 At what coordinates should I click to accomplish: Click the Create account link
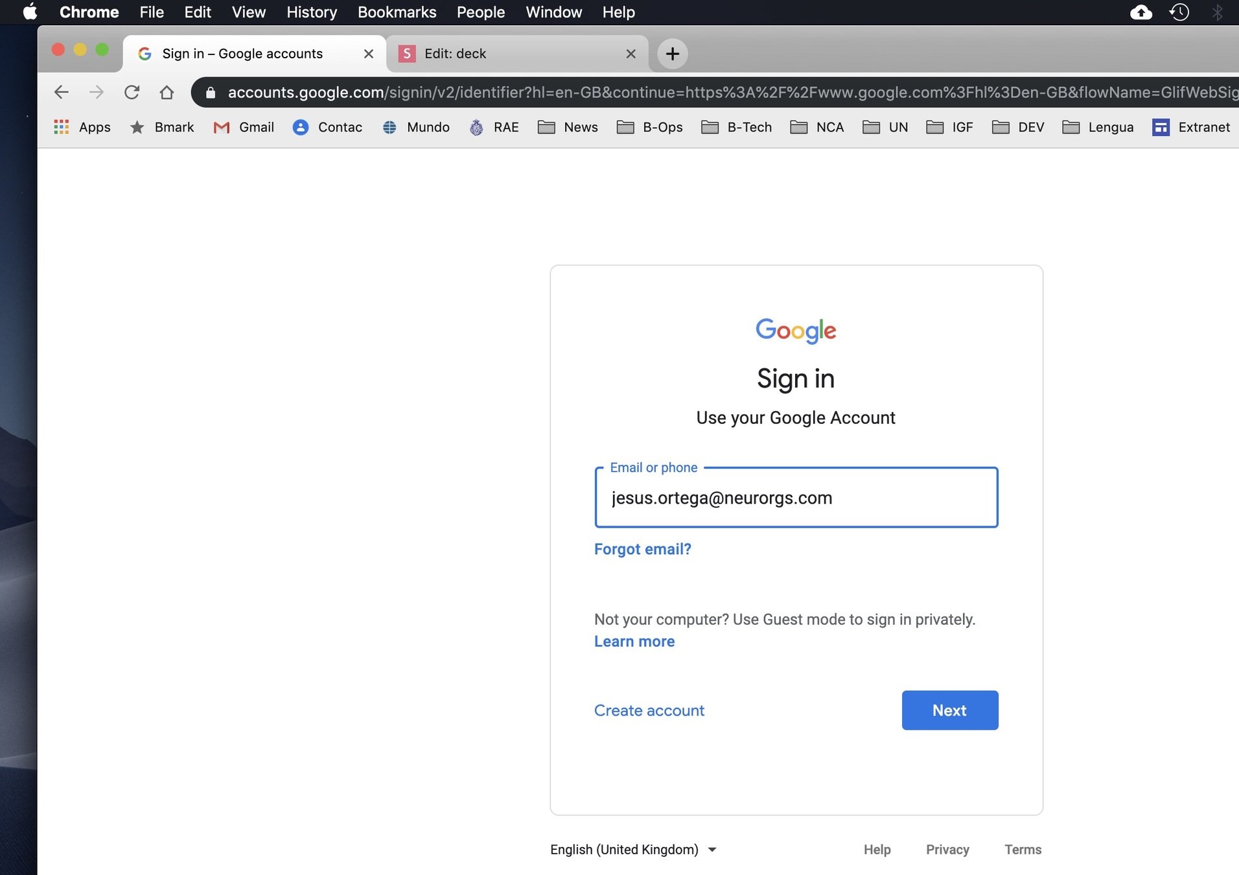[x=649, y=710]
